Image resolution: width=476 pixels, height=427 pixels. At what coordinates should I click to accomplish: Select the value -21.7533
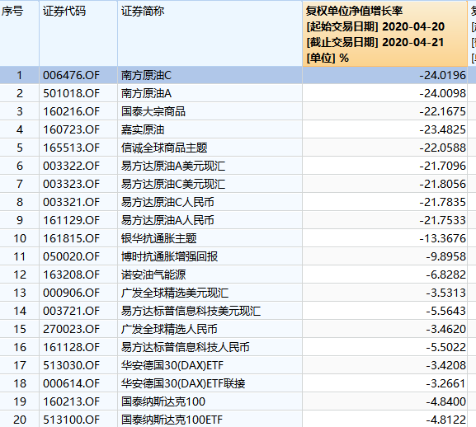(x=443, y=220)
